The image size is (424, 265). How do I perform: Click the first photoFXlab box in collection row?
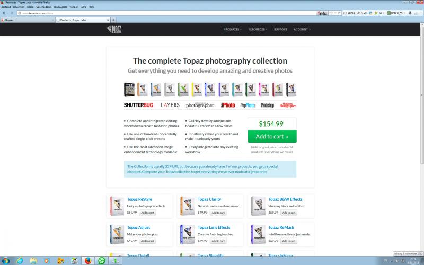129,90
